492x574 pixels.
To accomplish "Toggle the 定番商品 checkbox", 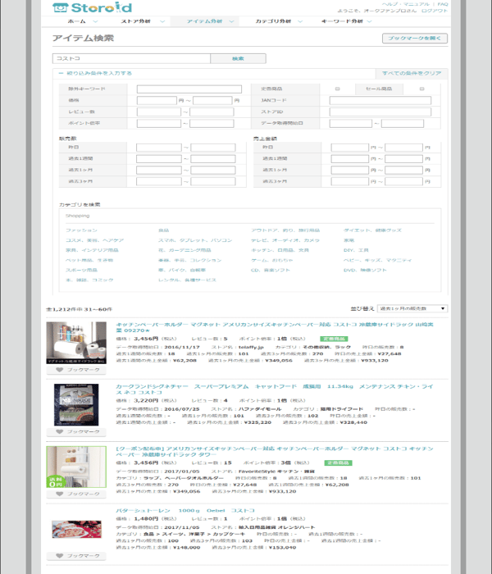I will pyautogui.click(x=338, y=89).
